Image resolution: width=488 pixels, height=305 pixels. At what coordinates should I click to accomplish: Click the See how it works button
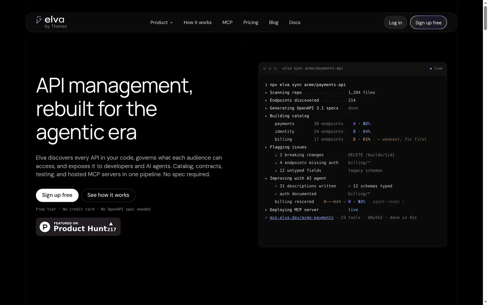click(108, 195)
